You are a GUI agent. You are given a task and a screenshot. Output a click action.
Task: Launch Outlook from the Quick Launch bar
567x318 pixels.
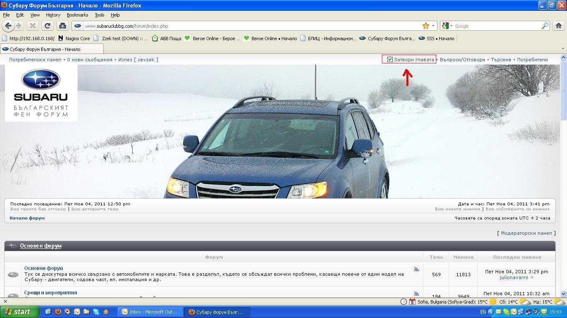(77, 312)
